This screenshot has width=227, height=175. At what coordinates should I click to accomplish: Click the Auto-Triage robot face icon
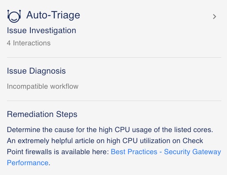[x=14, y=16]
